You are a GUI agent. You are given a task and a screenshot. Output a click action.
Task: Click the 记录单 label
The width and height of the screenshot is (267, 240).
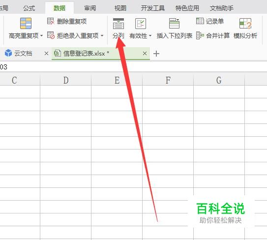215,21
